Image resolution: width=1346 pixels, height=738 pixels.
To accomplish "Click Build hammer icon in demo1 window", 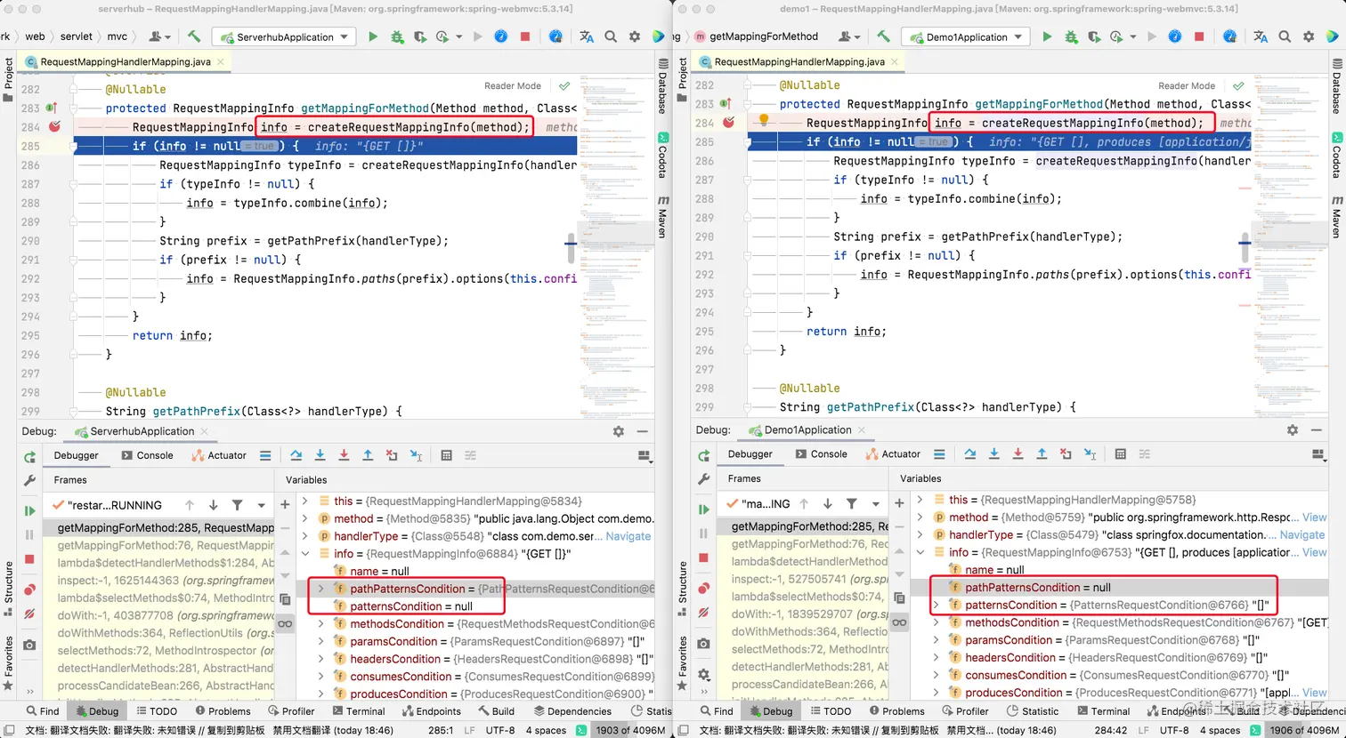I will [x=883, y=36].
